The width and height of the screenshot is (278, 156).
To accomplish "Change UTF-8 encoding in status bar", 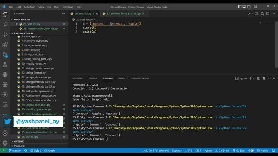I will pos(189,151).
